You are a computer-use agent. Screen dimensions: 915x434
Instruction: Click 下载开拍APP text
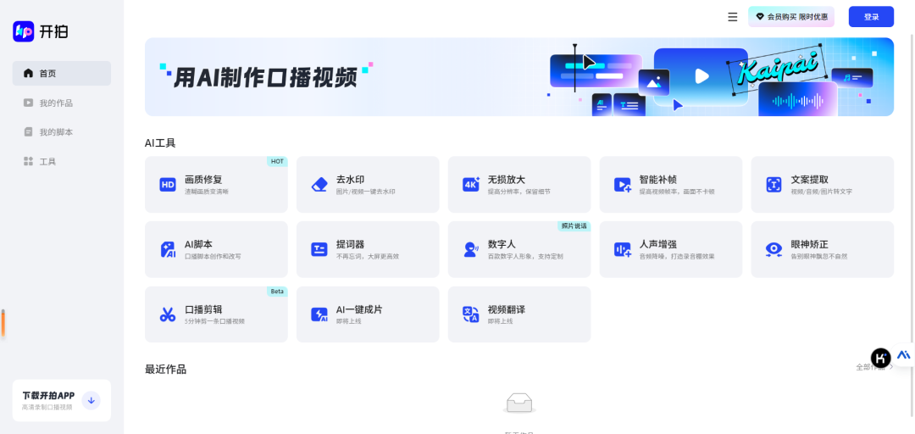click(x=48, y=396)
